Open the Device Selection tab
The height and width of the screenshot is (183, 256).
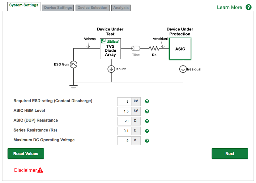92,8
